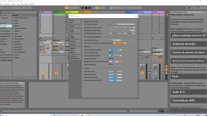Open the Ayuda menu

tap(32, 4)
